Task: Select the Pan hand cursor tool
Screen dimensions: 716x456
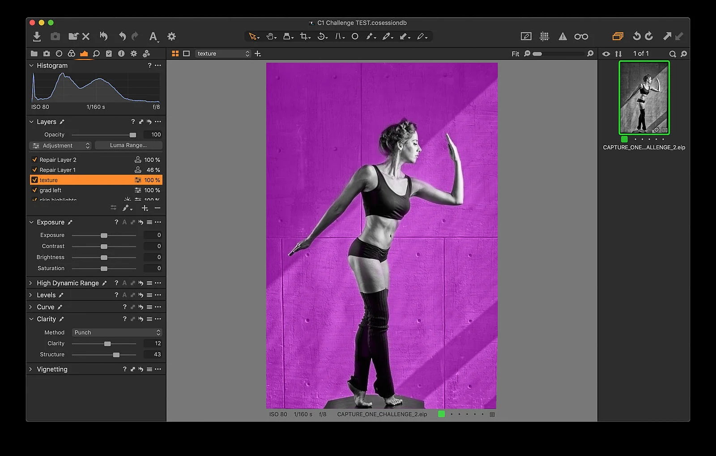Action: [271, 37]
